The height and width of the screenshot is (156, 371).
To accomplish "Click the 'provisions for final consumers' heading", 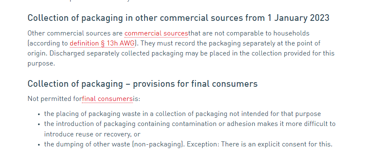I will pos(142,84).
